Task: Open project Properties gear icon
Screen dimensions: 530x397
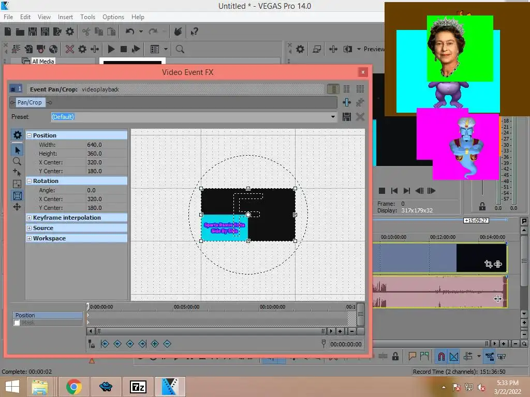Action: pyautogui.click(x=70, y=32)
